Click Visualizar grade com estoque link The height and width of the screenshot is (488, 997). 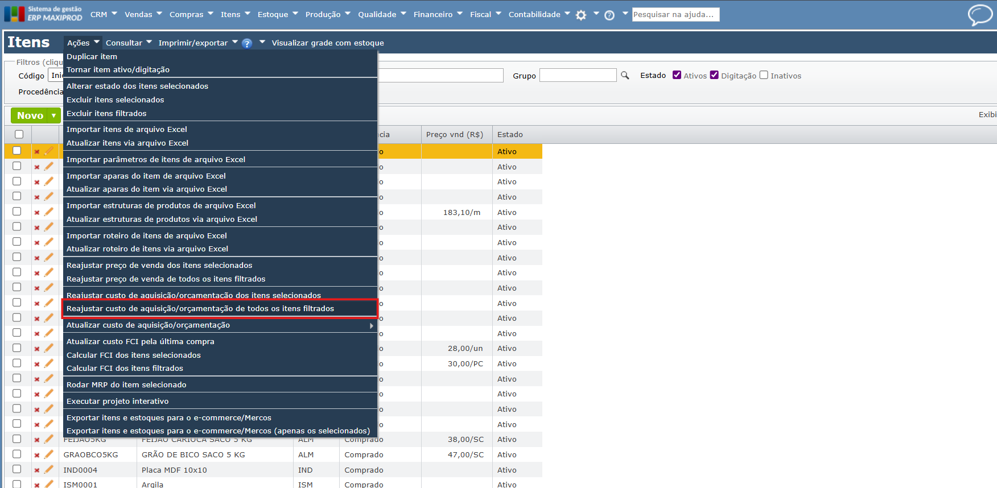pos(327,43)
